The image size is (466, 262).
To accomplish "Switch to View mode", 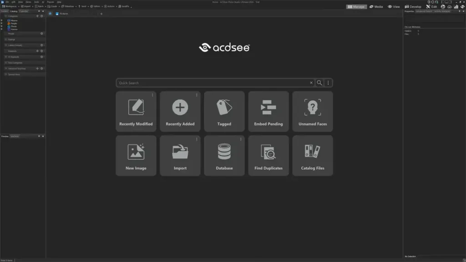I will coord(394,6).
